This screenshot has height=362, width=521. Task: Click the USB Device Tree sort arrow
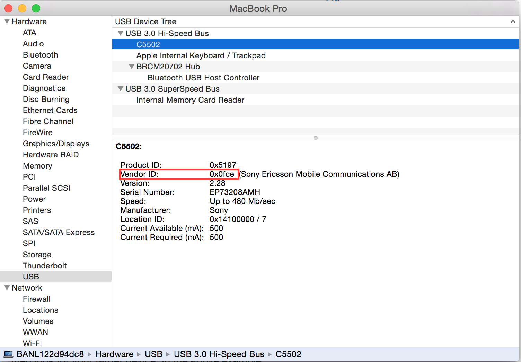coord(513,22)
